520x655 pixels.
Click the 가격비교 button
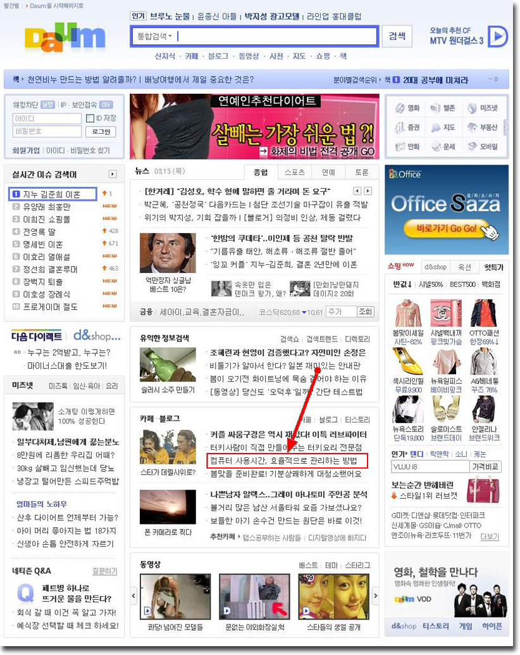pyautogui.click(x=485, y=467)
